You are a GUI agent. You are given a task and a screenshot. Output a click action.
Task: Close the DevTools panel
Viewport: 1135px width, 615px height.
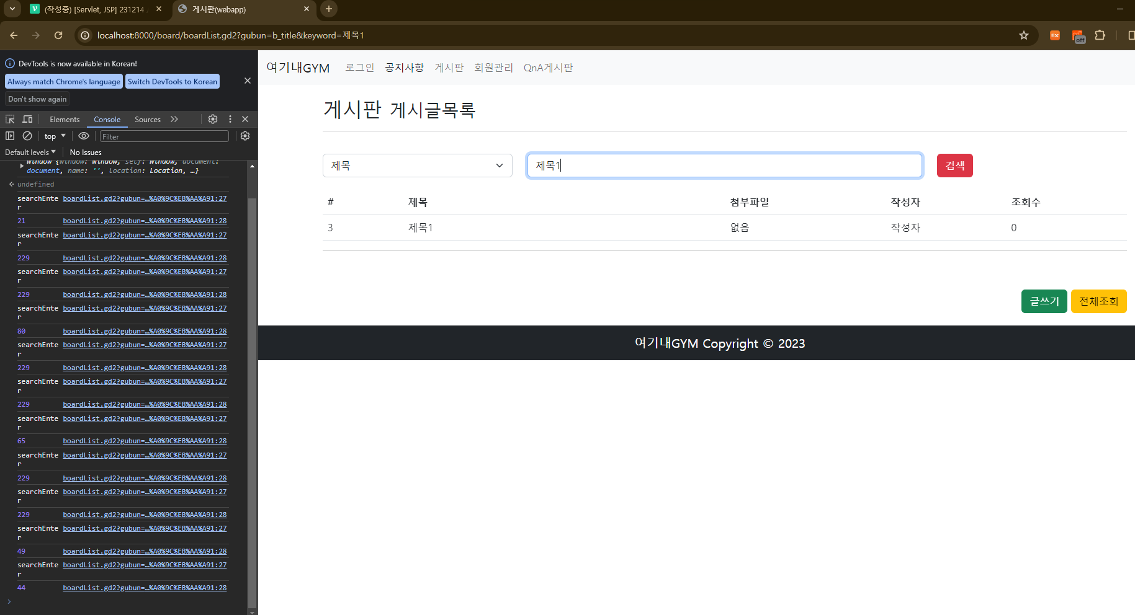(245, 119)
